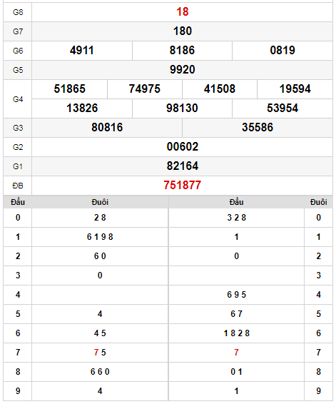Click the ĐB special prize label
336x404 pixels.
point(18,186)
